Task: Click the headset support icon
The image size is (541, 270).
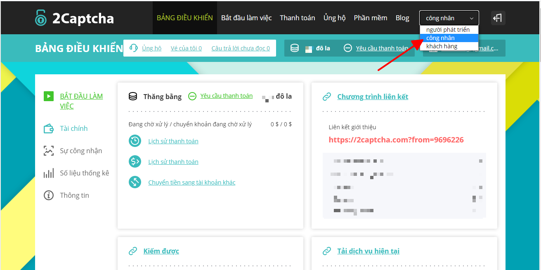Action: (x=134, y=48)
